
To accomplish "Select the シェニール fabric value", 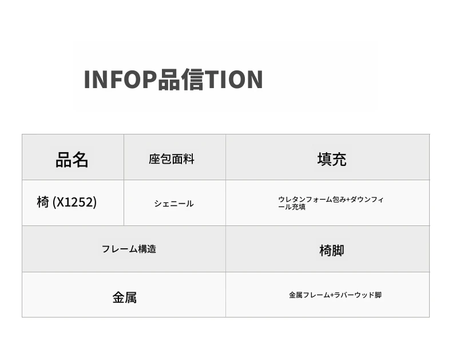I will pos(174,204).
